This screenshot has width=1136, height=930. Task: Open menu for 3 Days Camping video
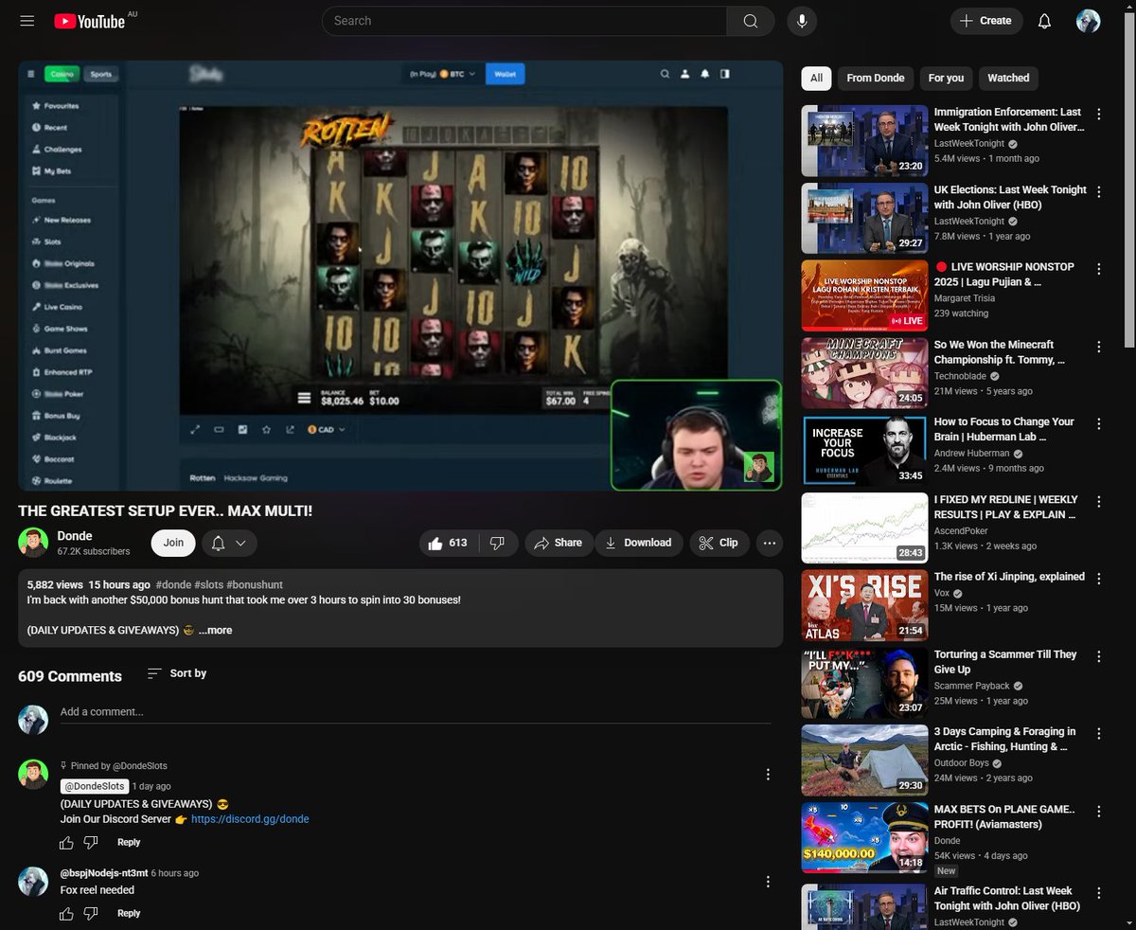(x=1098, y=733)
